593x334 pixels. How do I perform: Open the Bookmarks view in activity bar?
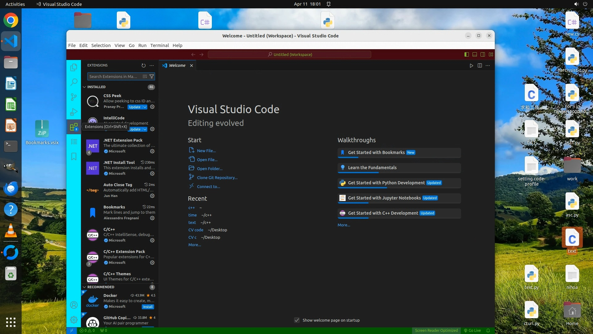pyautogui.click(x=74, y=156)
